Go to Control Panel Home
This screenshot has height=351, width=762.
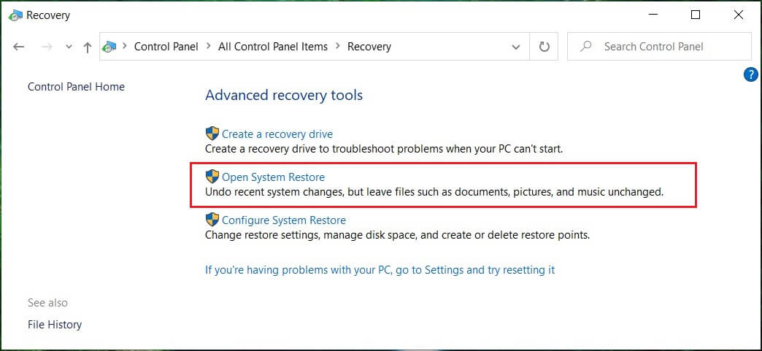point(76,87)
